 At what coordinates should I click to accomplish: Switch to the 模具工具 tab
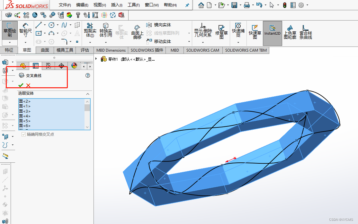[x=65, y=50]
